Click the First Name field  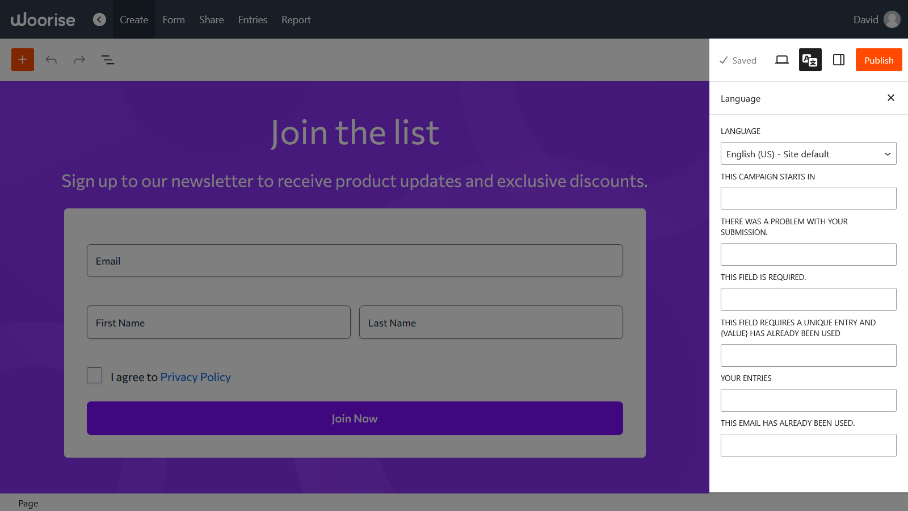(x=218, y=322)
